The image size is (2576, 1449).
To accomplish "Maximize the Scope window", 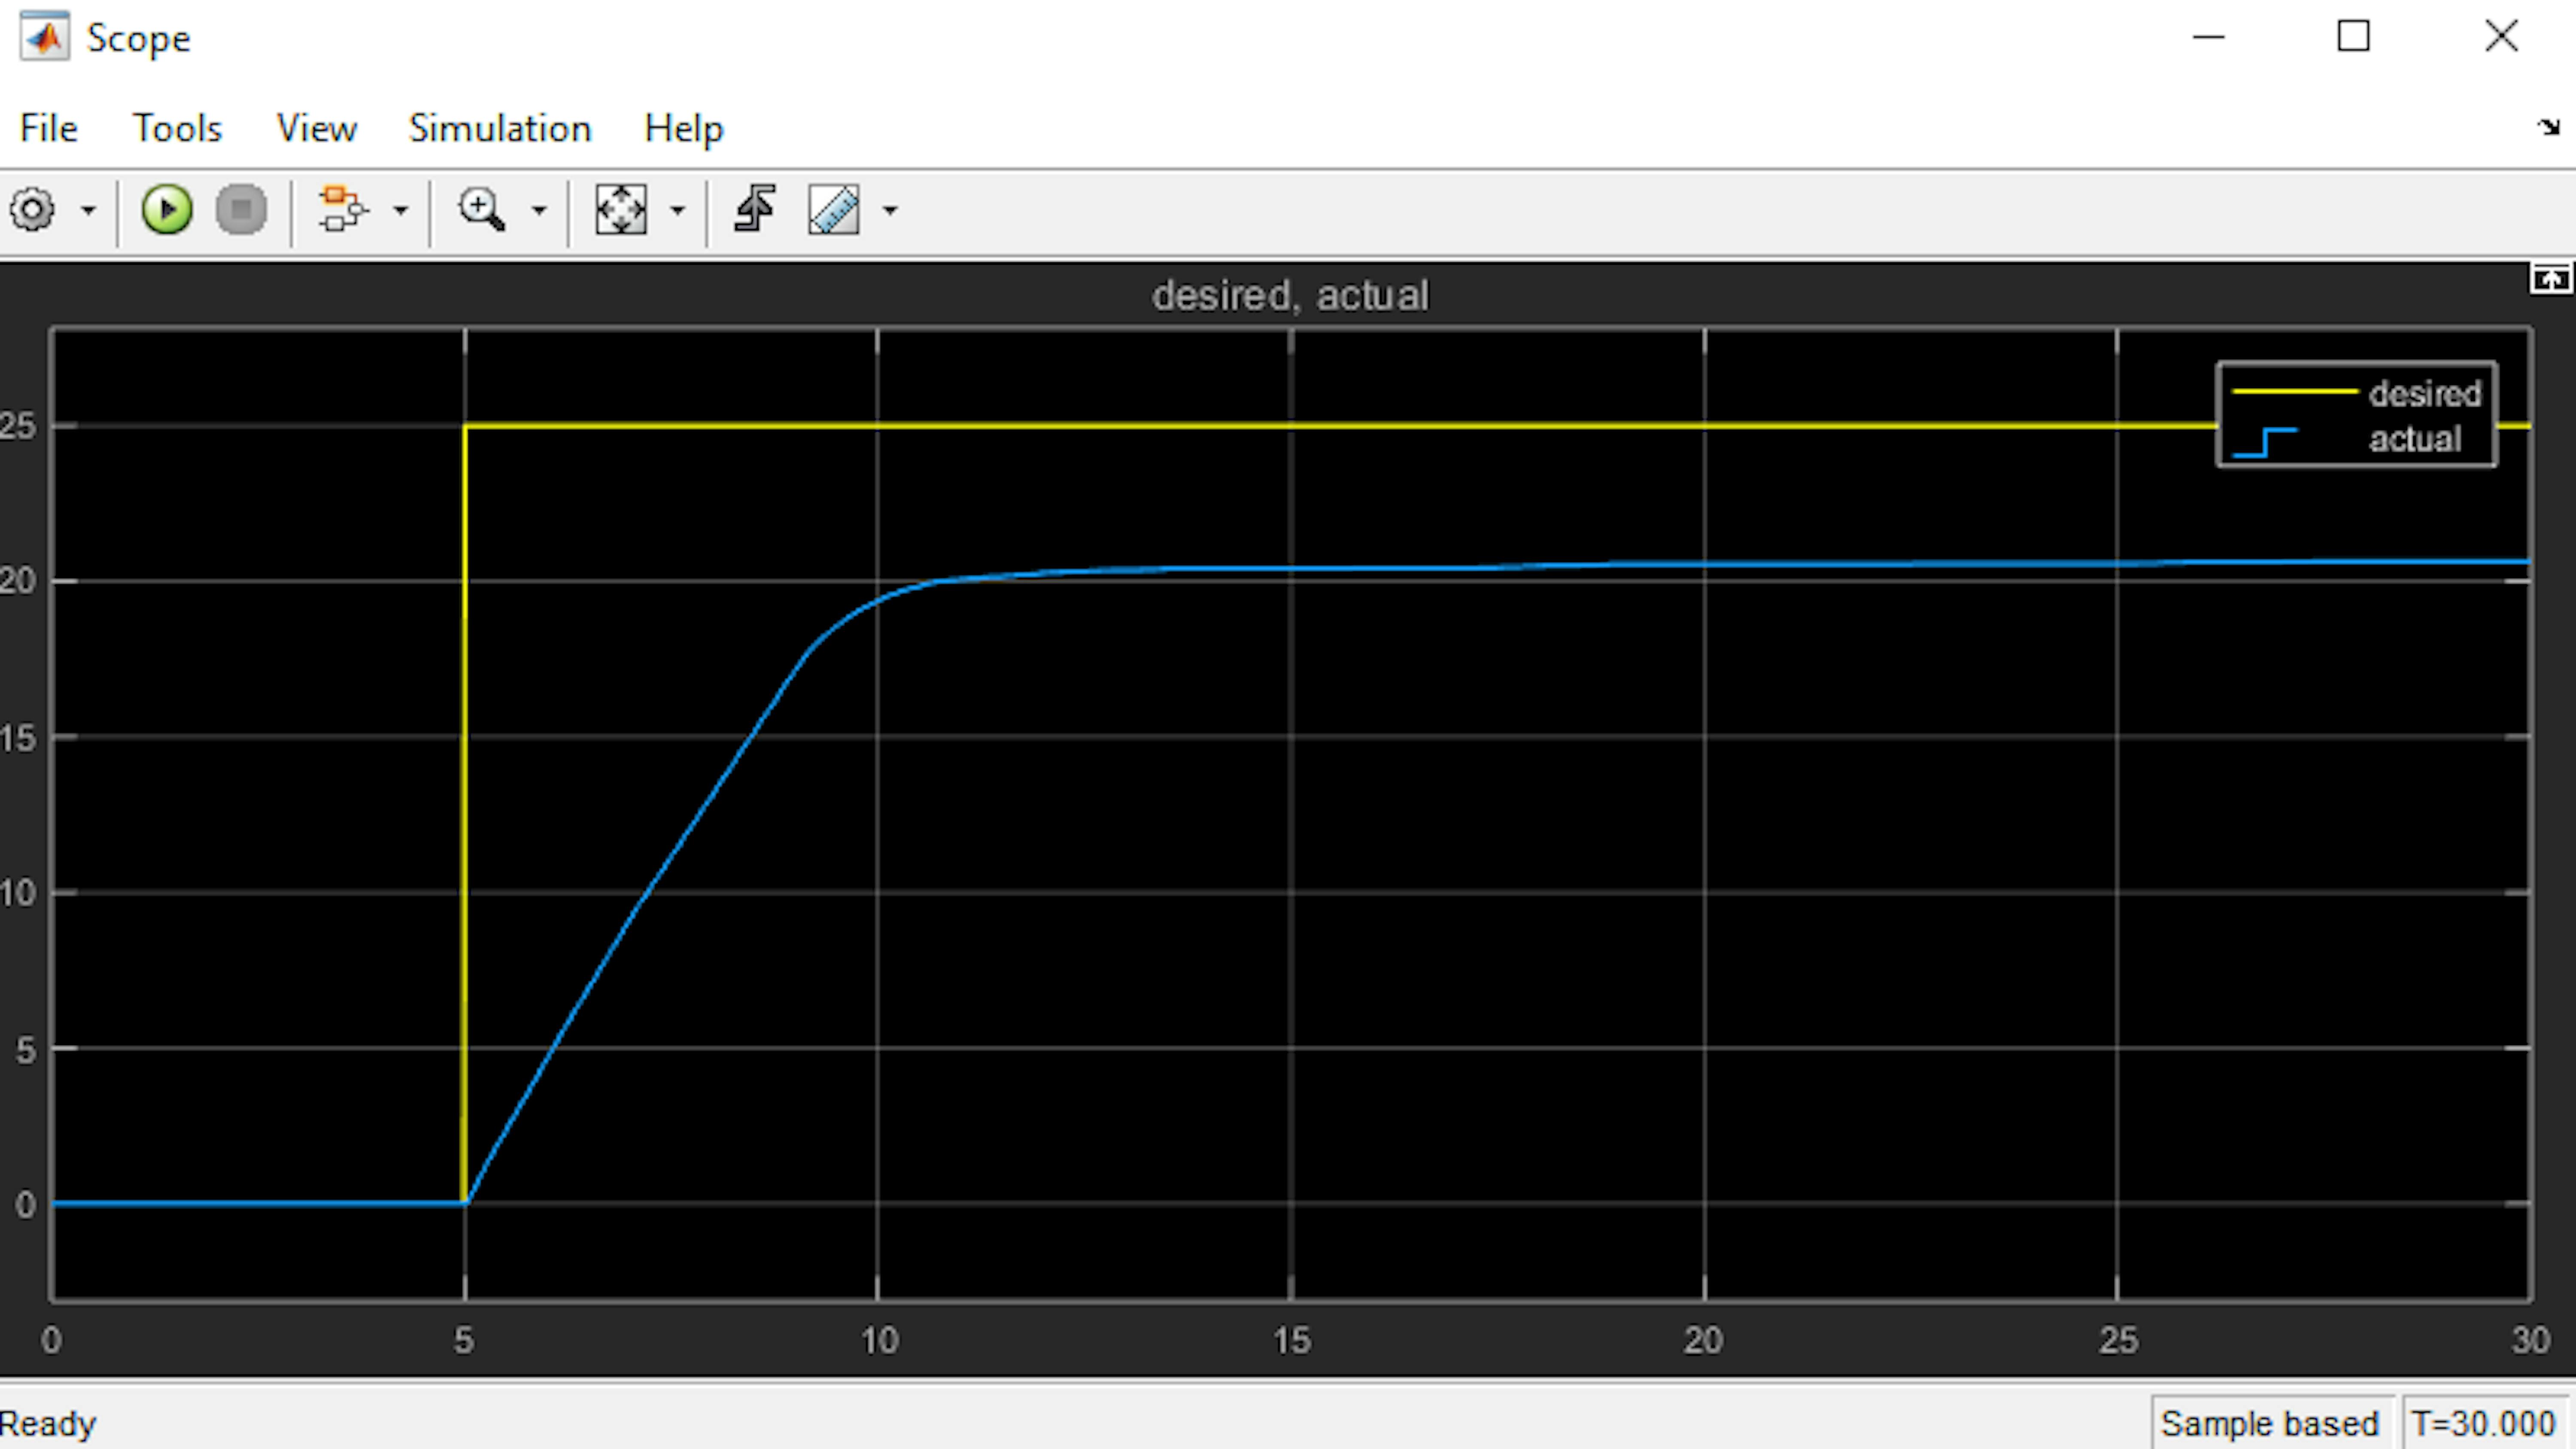I will click(2353, 37).
